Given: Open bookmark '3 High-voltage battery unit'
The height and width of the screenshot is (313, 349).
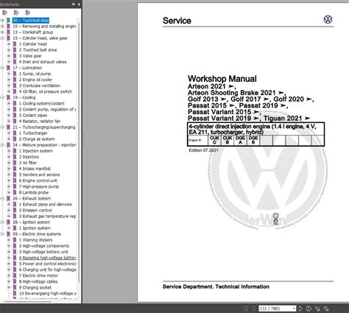Looking at the screenshot, I should coord(43,252).
